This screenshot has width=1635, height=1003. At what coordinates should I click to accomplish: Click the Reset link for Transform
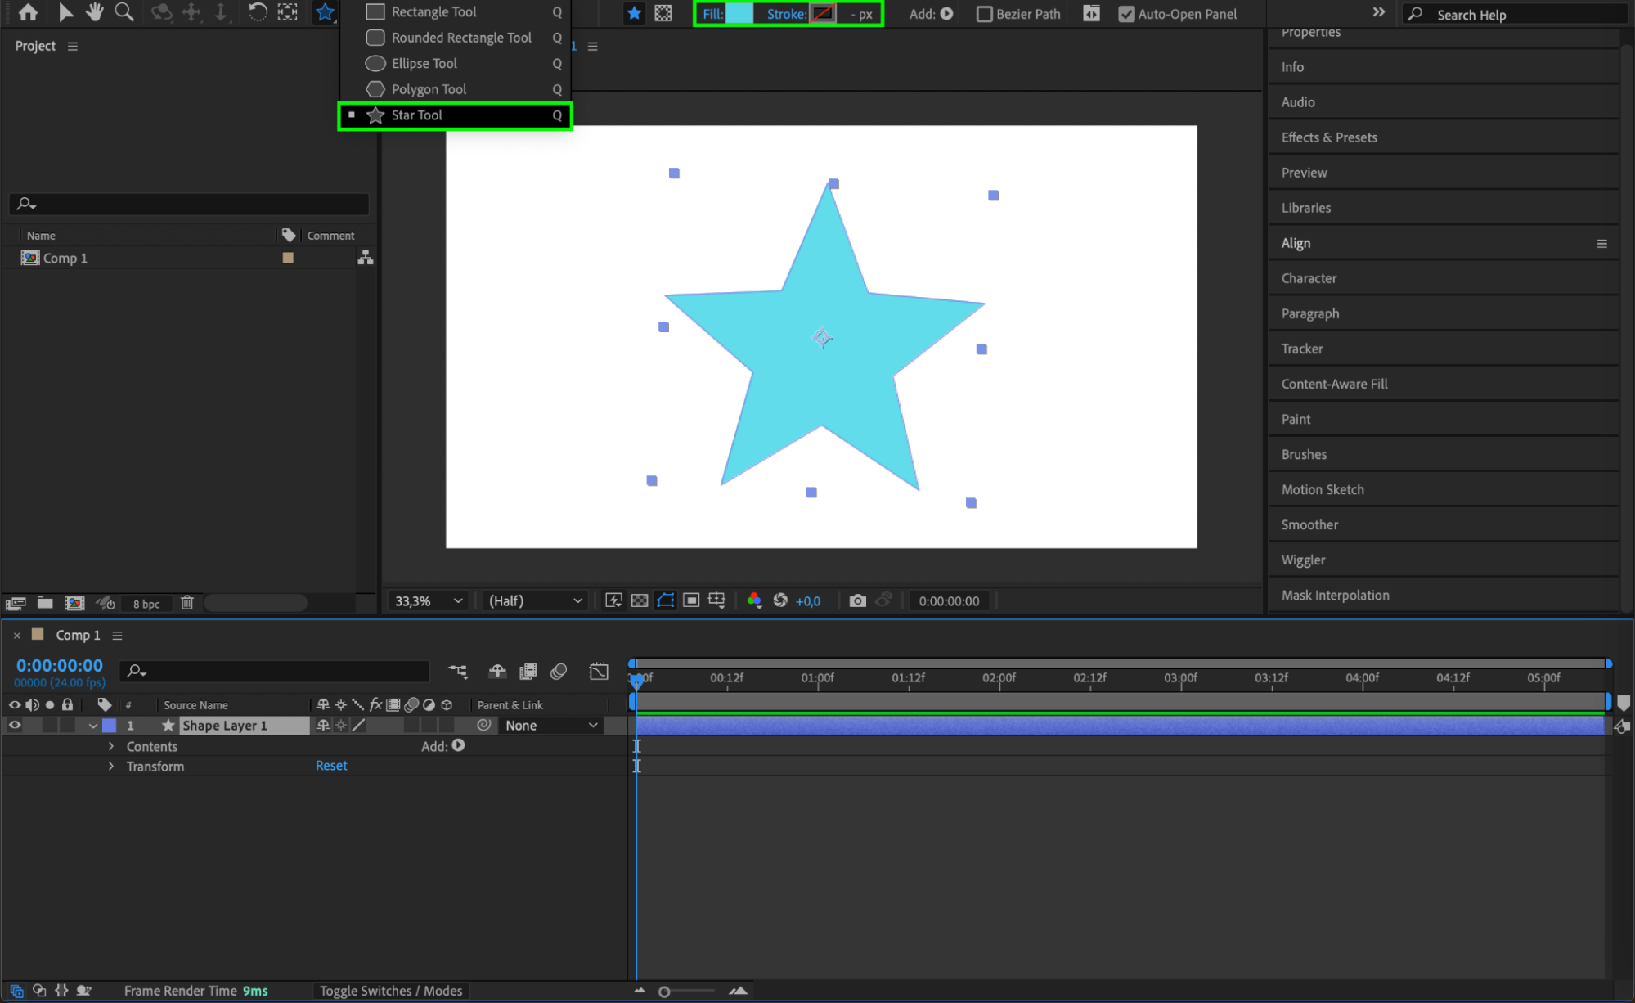(331, 766)
